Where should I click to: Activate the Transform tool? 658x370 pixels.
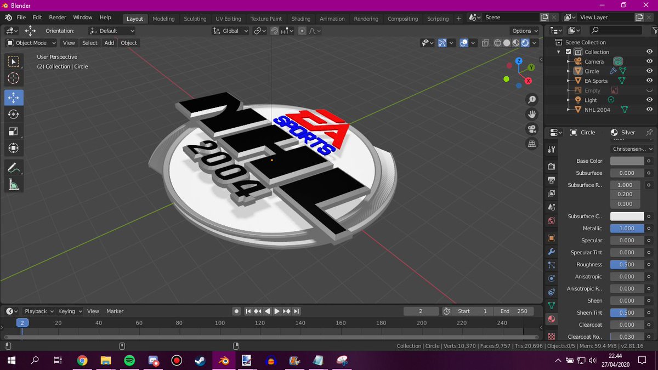tap(14, 149)
